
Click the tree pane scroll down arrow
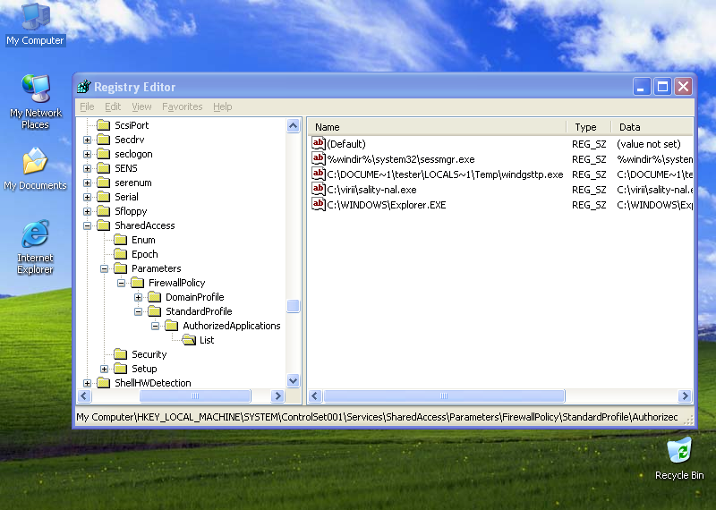(x=294, y=380)
